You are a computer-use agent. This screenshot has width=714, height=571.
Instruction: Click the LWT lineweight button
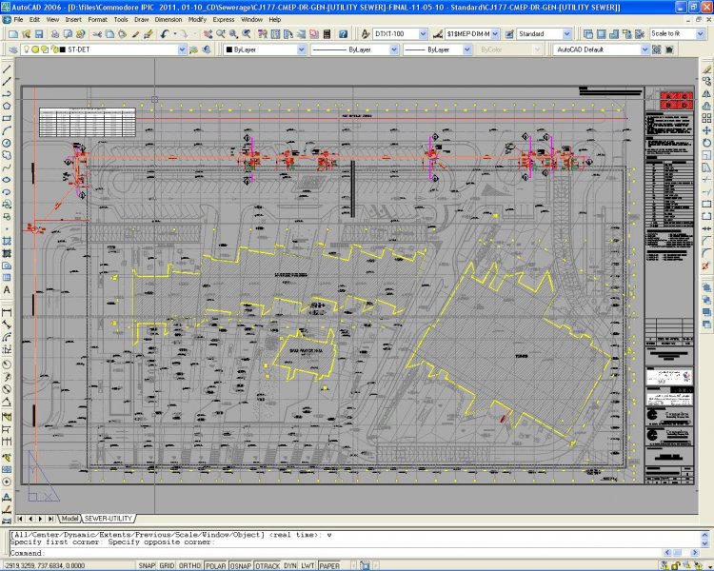click(307, 565)
